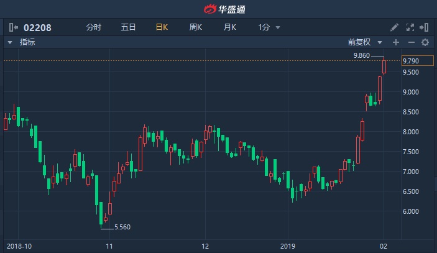
Task: Click the 9.500 price axis label
Action: 411,72
